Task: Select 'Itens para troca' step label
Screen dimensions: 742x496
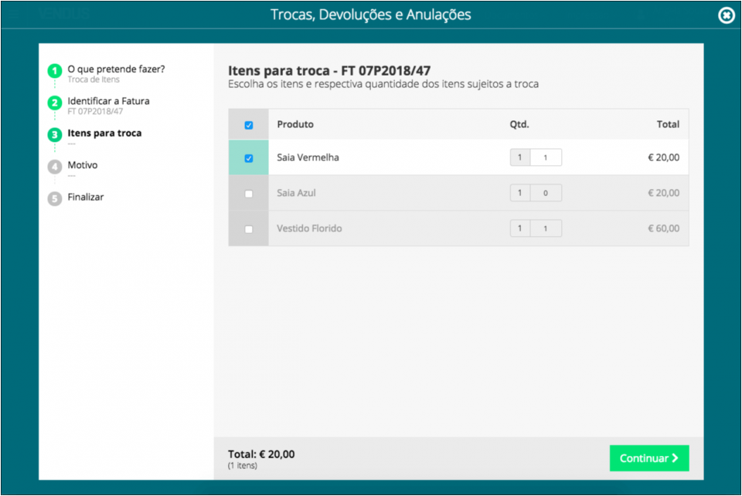Action: click(104, 133)
